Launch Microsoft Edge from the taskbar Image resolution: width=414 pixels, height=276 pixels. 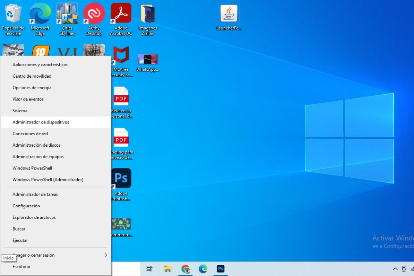pos(203,269)
